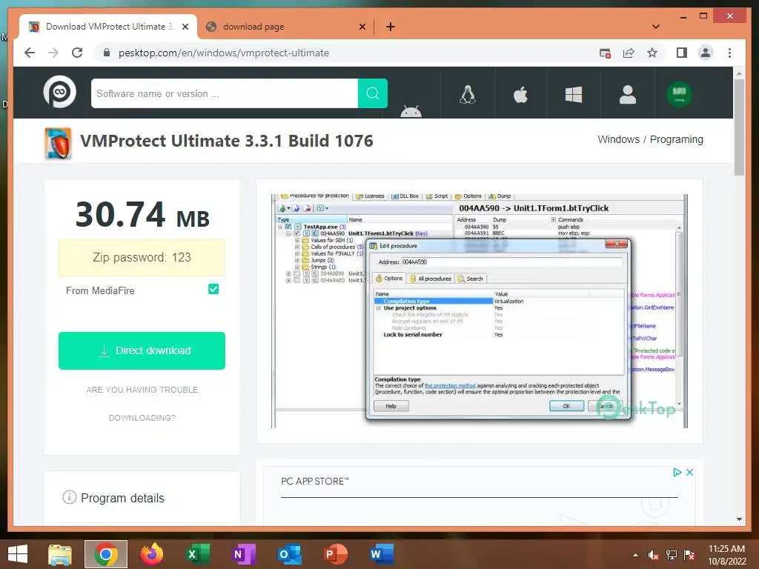The height and width of the screenshot is (569, 759).
Task: Click the Zip password: 123 text
Action: click(x=142, y=257)
